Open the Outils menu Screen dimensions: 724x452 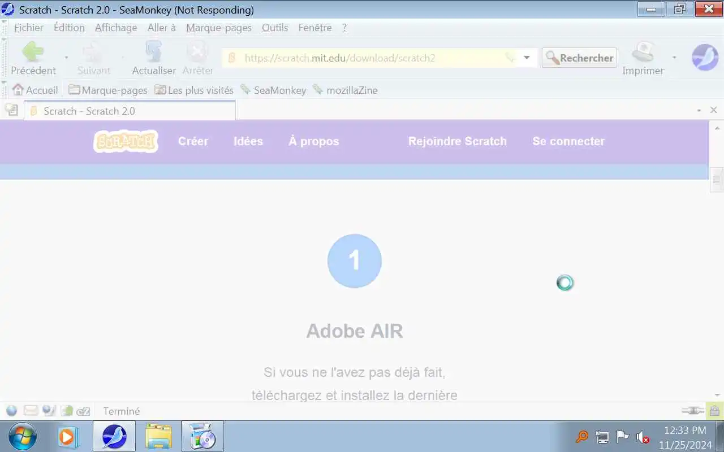coord(275,28)
